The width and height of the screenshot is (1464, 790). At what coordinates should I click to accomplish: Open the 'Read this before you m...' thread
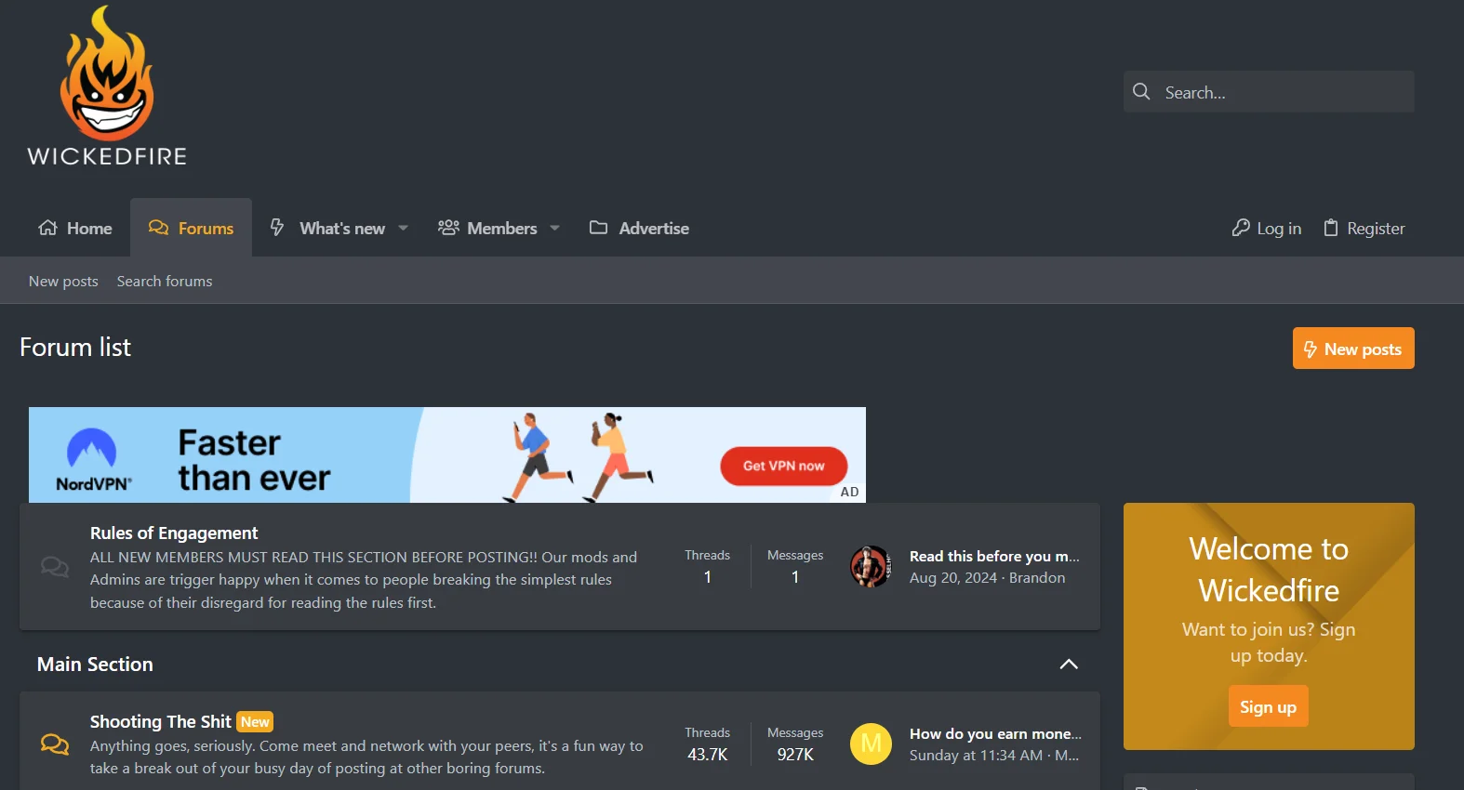tap(994, 556)
